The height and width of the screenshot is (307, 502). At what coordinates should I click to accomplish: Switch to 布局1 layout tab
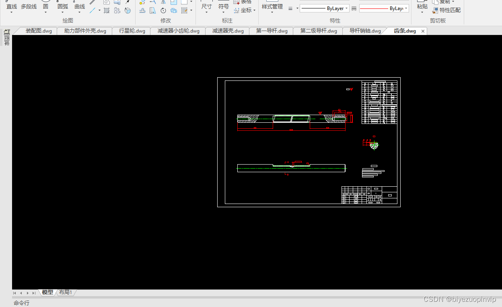(66, 293)
